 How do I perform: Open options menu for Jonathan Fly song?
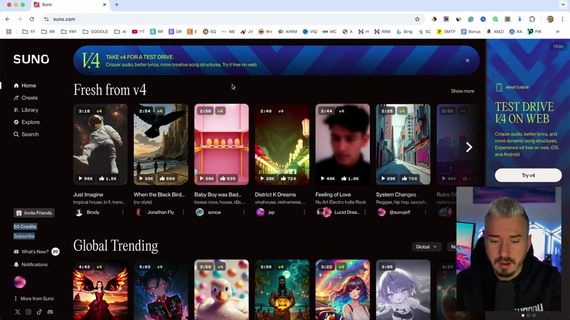pyautogui.click(x=183, y=213)
